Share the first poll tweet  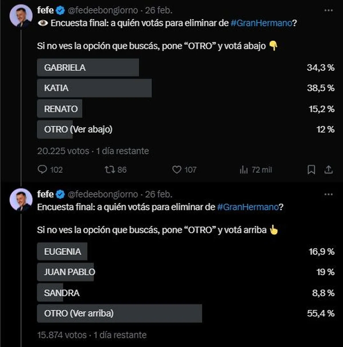(x=329, y=170)
